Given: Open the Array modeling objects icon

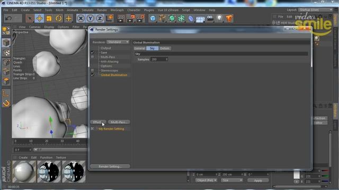Looking at the screenshot, I should (x=181, y=18).
